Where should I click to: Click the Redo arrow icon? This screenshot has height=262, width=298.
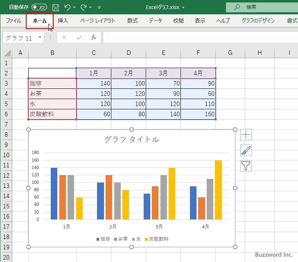84,7
